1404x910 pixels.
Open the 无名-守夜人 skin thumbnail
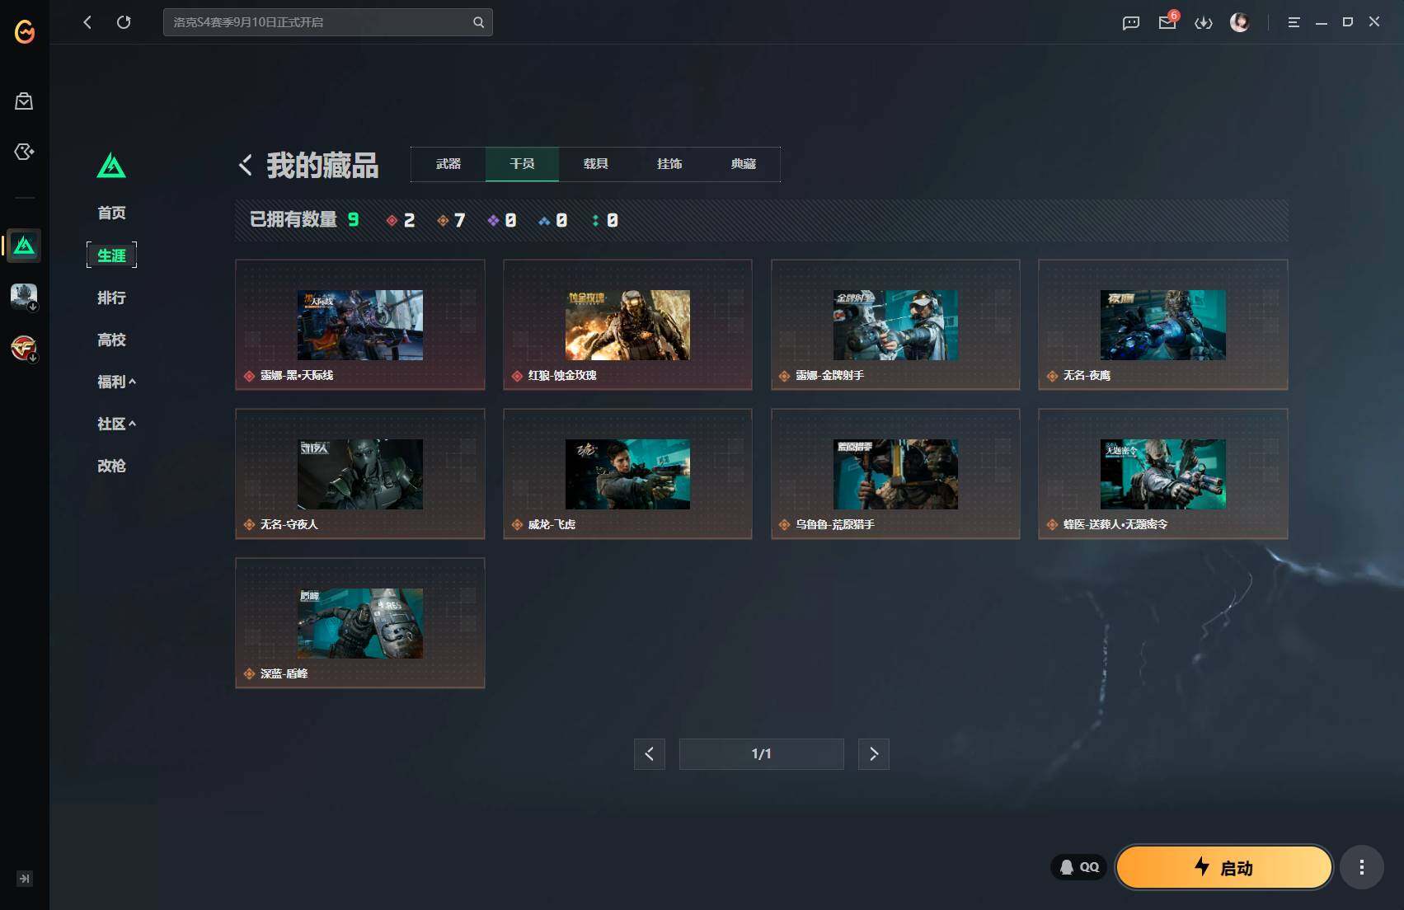(x=360, y=474)
